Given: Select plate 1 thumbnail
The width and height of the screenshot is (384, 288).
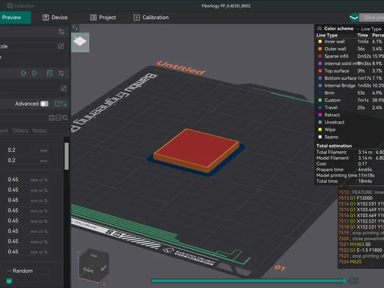Looking at the screenshot, I should tap(80, 42).
